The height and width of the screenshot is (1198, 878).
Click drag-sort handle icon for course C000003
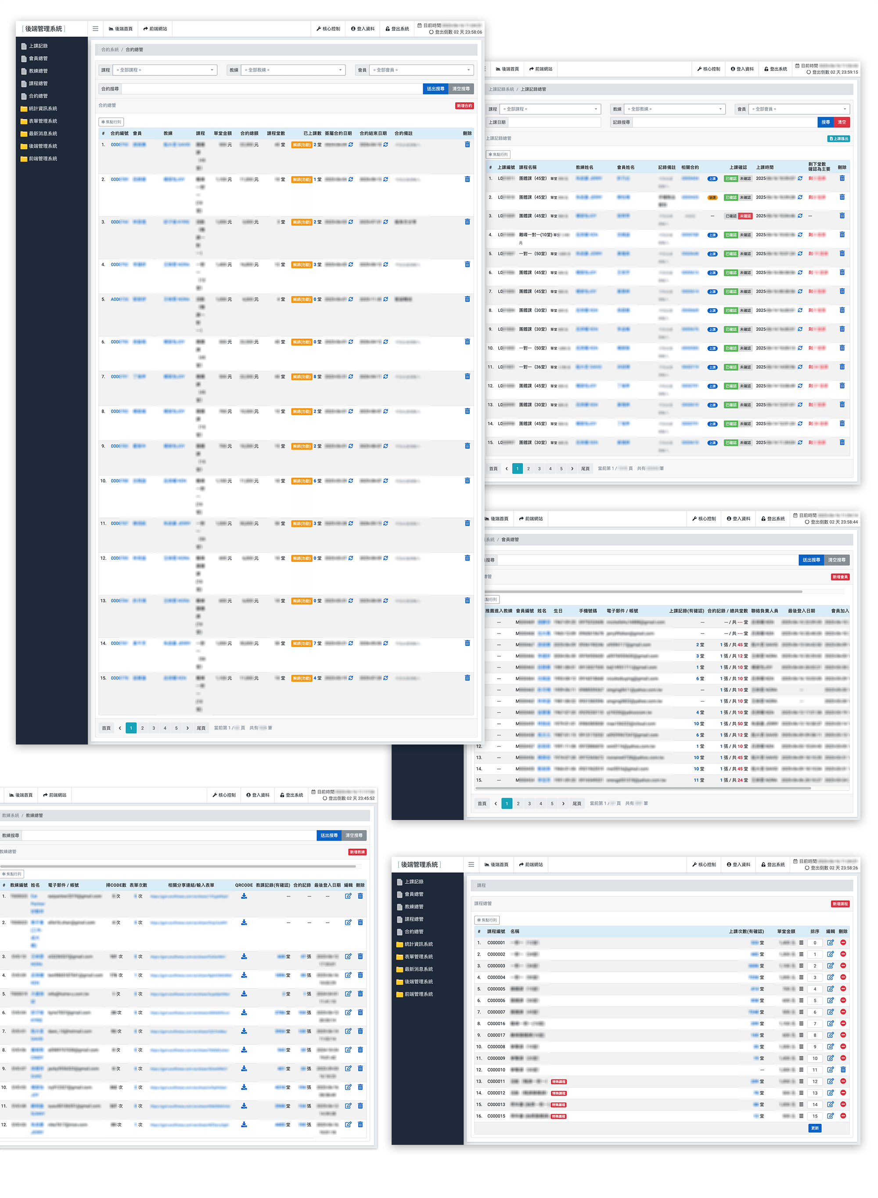click(x=801, y=966)
